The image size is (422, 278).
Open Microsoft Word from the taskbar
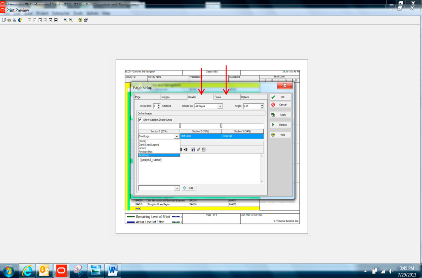coord(112,271)
